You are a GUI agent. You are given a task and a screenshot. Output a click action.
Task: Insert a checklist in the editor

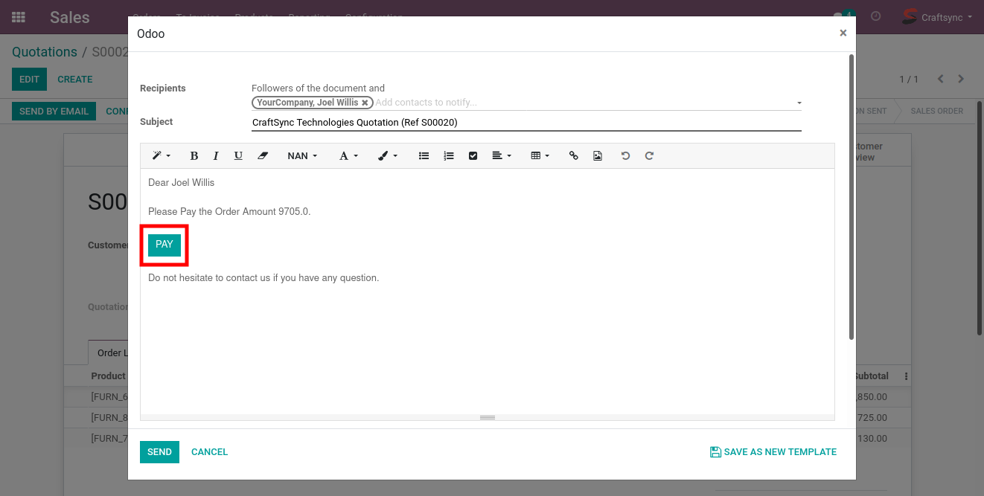point(473,156)
